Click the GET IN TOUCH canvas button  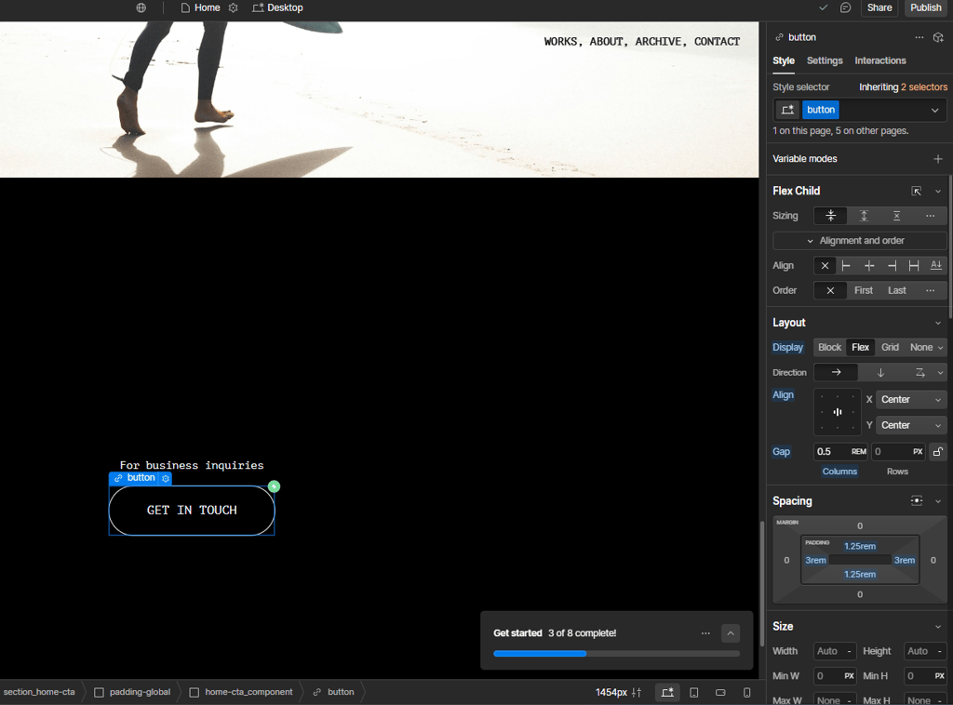(192, 511)
